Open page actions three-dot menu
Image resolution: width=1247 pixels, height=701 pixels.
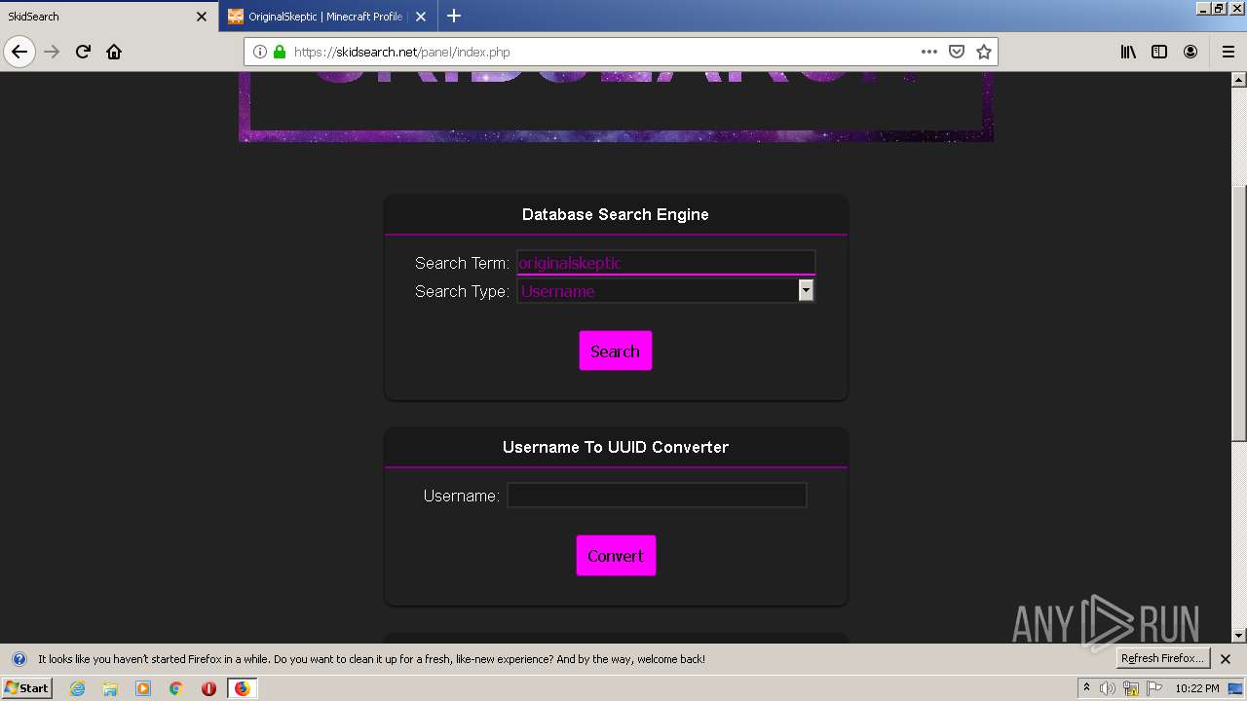[929, 52]
